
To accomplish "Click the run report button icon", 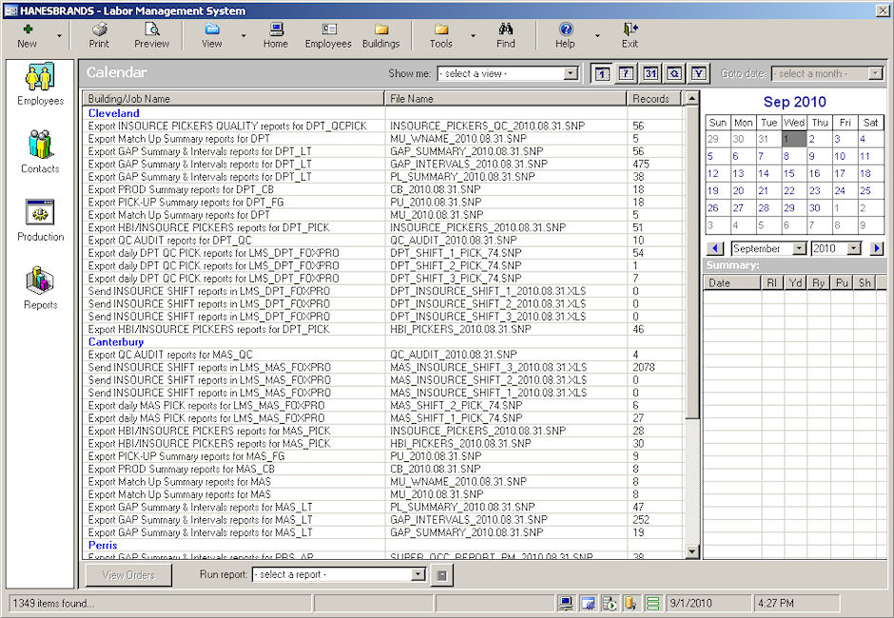I will click(441, 575).
